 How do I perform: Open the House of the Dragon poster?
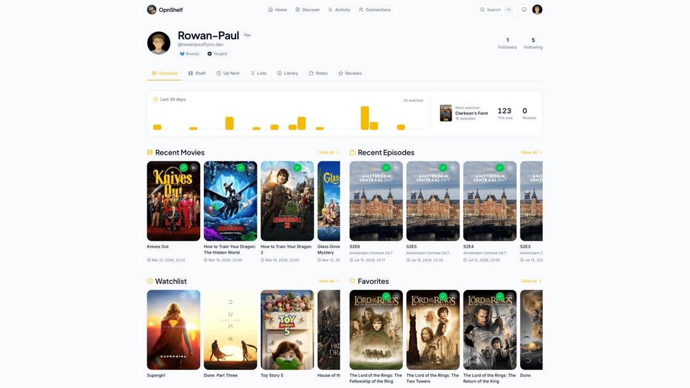click(329, 329)
